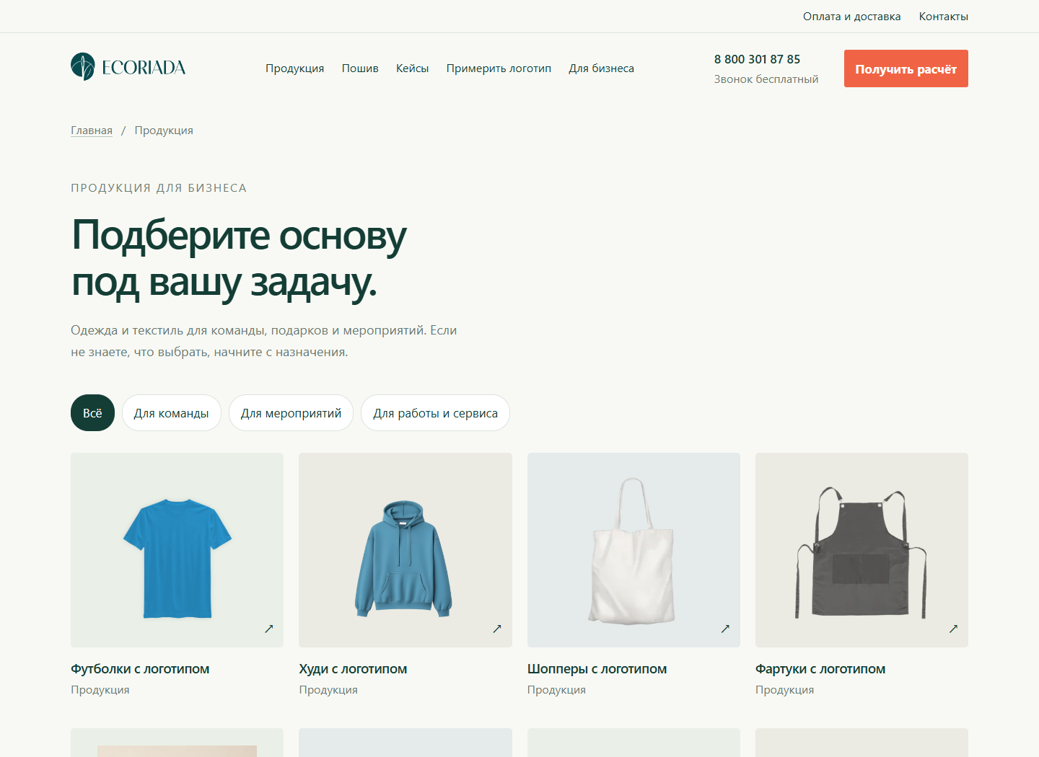Screen dimensions: 1039x757
Task: Click arrow icon on hoodie card
Action: tap(497, 629)
